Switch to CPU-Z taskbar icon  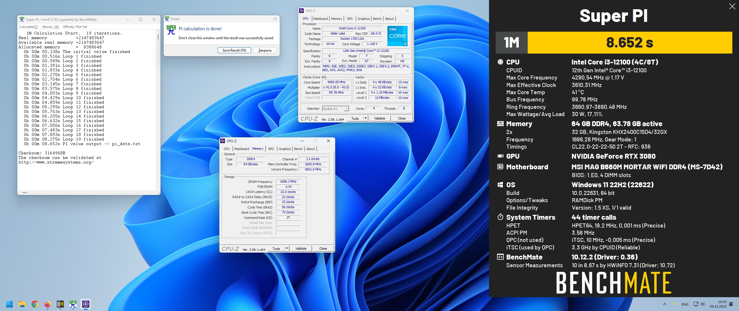tap(86, 304)
